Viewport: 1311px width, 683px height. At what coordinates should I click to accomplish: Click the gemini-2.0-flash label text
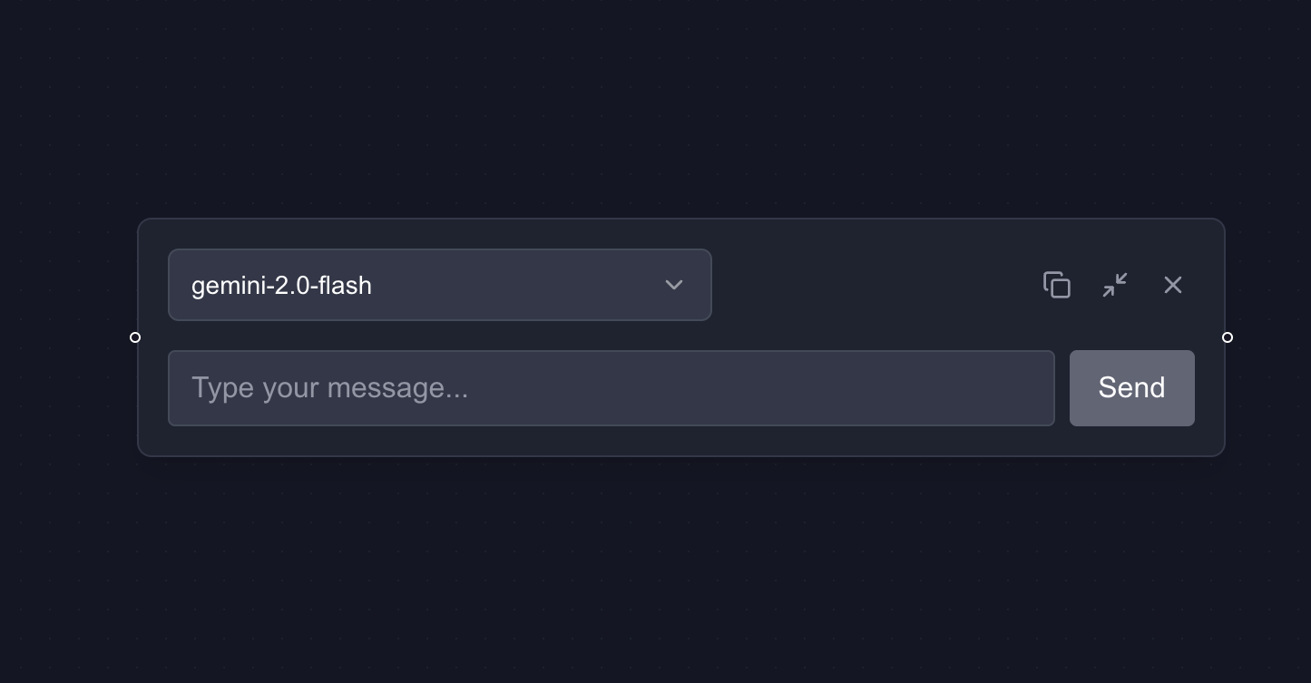click(x=281, y=285)
